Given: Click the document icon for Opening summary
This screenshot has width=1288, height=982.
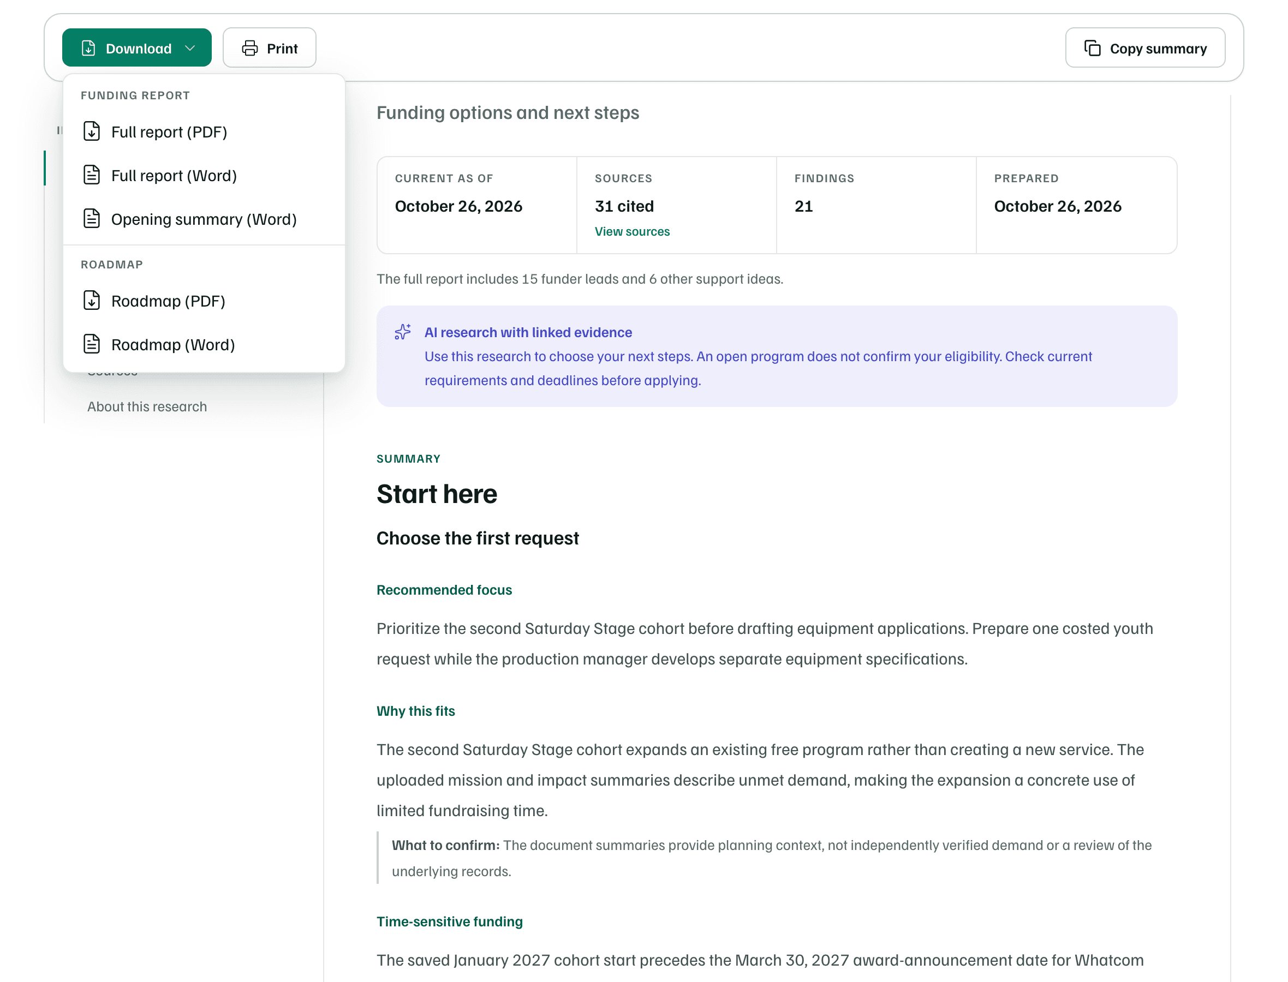Looking at the screenshot, I should point(92,219).
